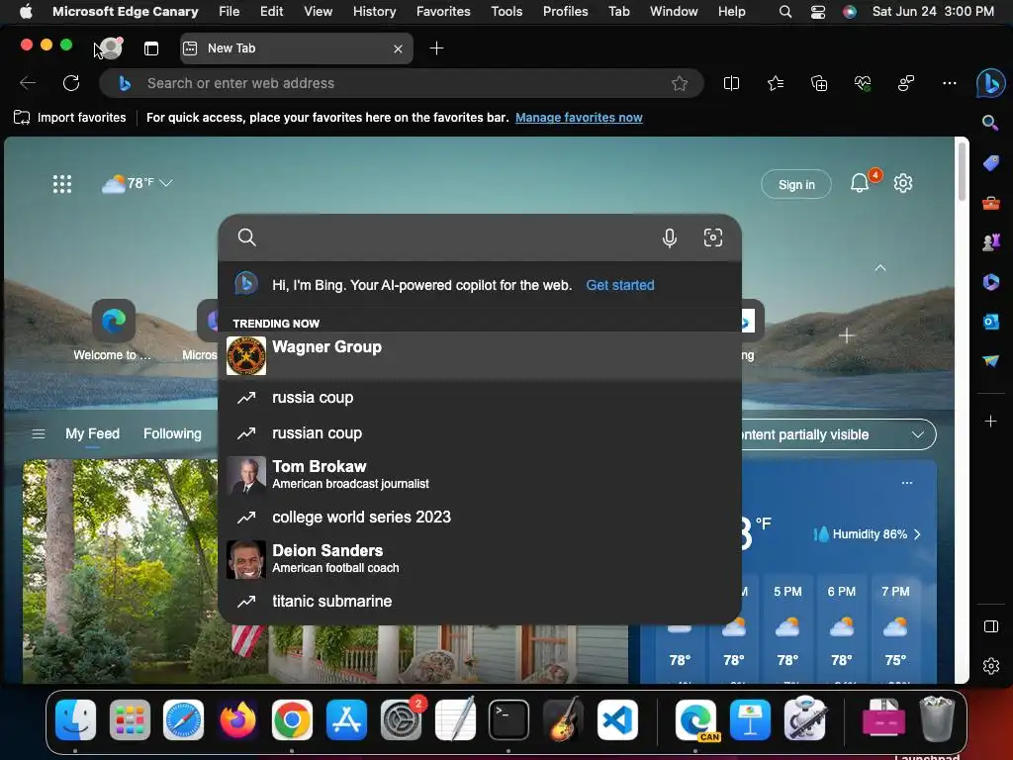Select the Tom Brokaw suggestion
Screen dimensions: 1013x760
480,475
